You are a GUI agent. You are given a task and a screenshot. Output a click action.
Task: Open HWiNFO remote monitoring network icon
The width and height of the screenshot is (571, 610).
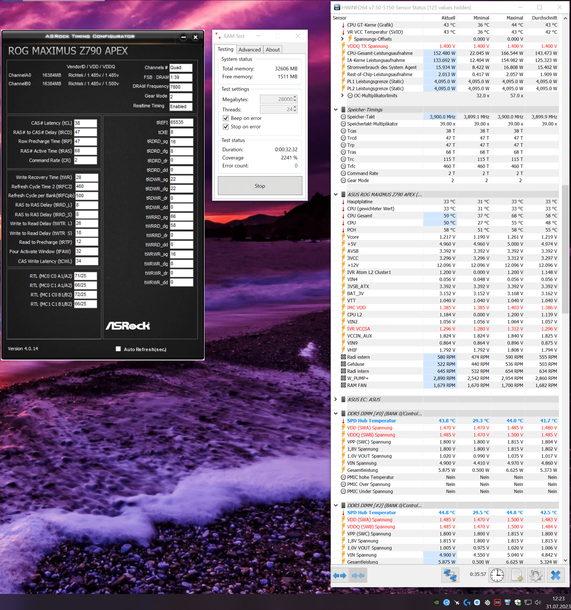(x=450, y=575)
